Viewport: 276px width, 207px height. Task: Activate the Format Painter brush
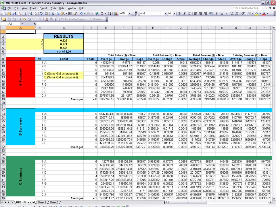point(75,14)
